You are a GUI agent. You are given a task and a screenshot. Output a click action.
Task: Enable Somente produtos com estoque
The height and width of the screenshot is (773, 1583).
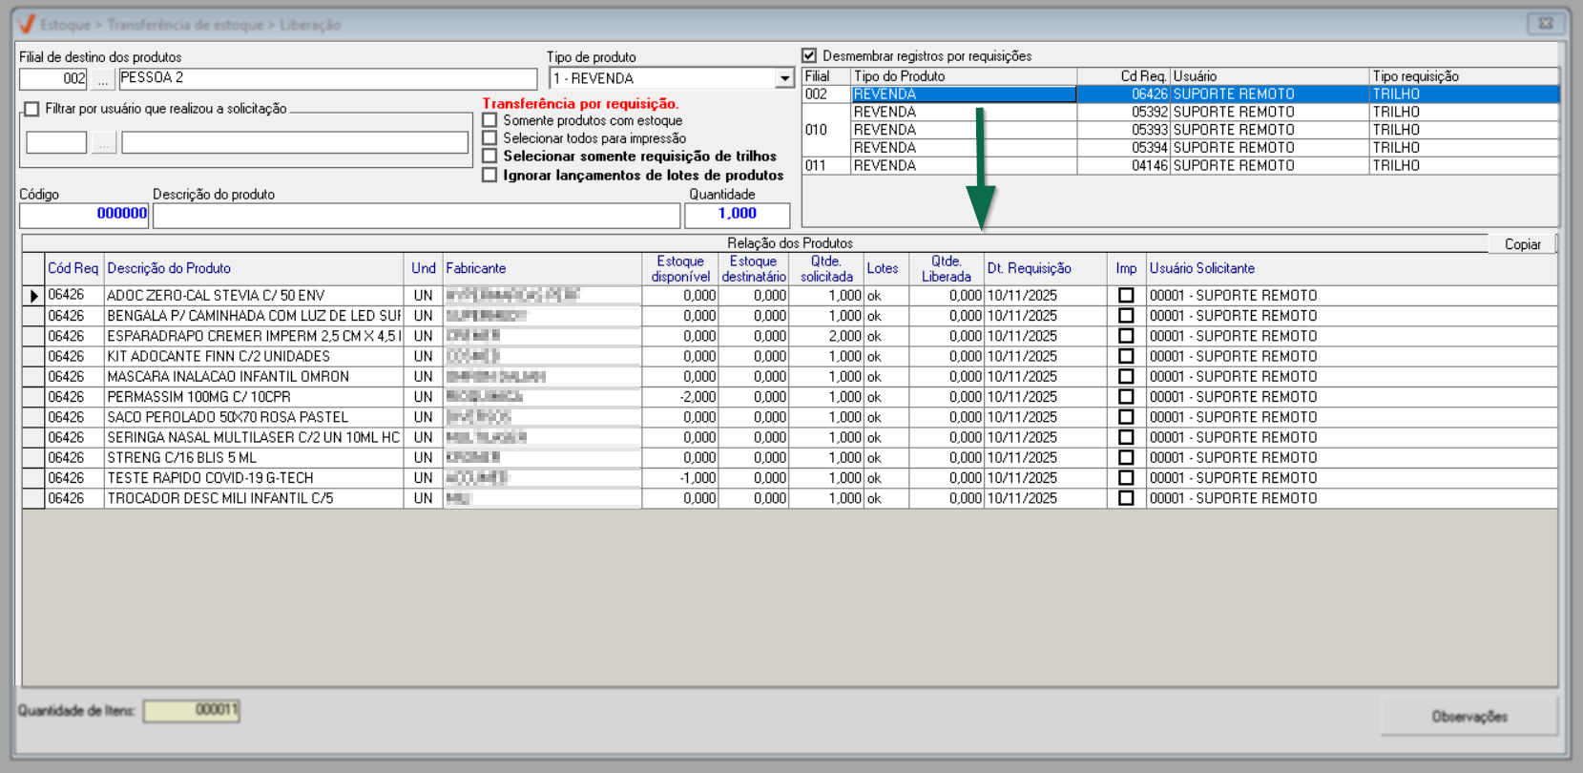(x=490, y=121)
